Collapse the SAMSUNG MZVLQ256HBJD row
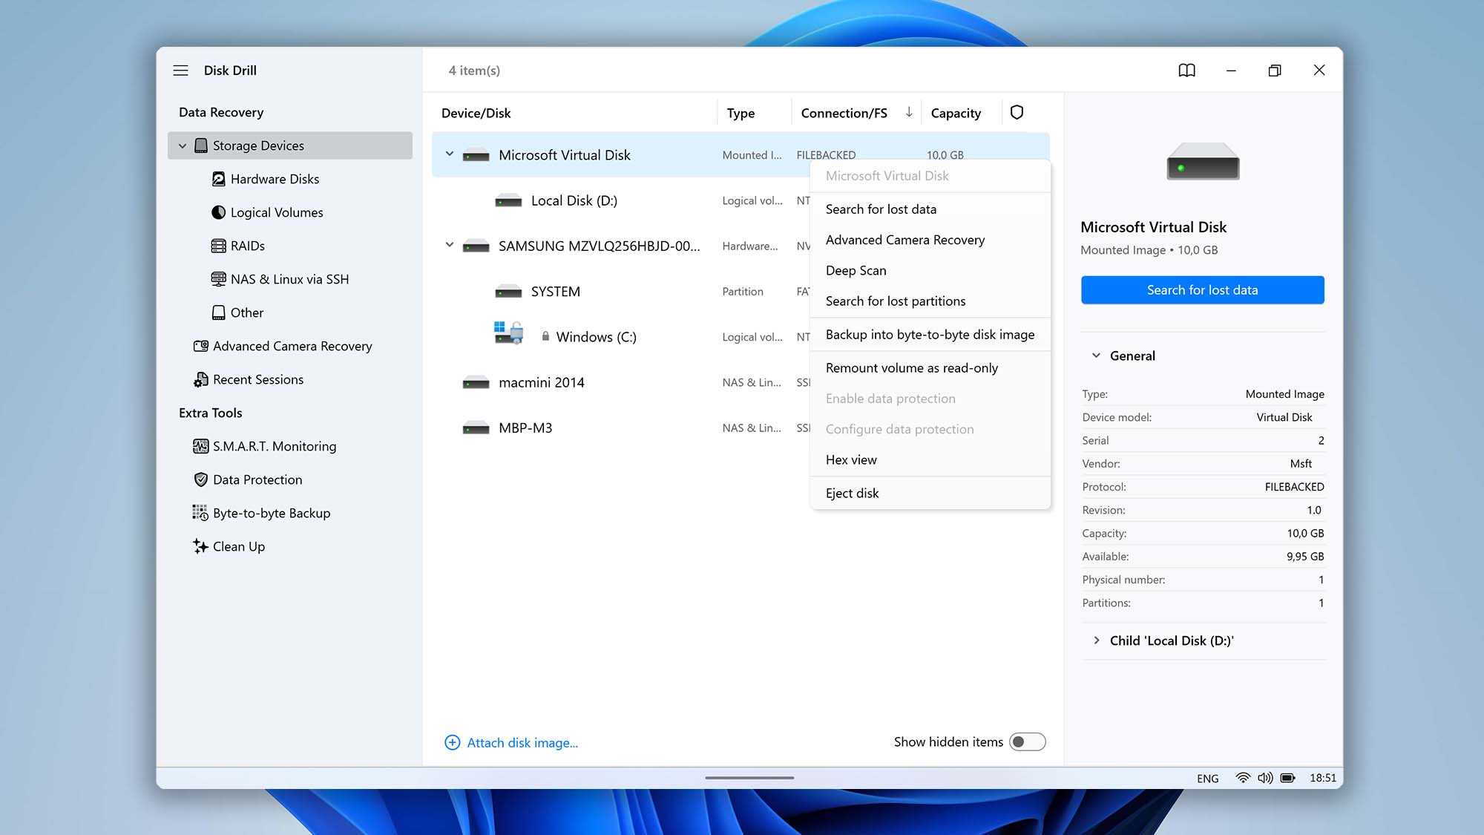 tap(450, 245)
